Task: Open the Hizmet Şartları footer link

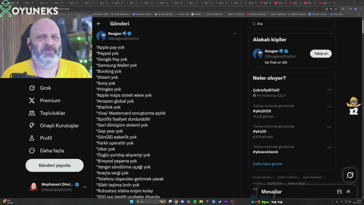Action: (x=262, y=177)
